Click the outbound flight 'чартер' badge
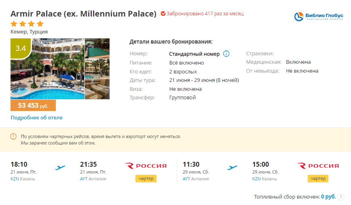351x205 pixels. [x=146, y=178]
